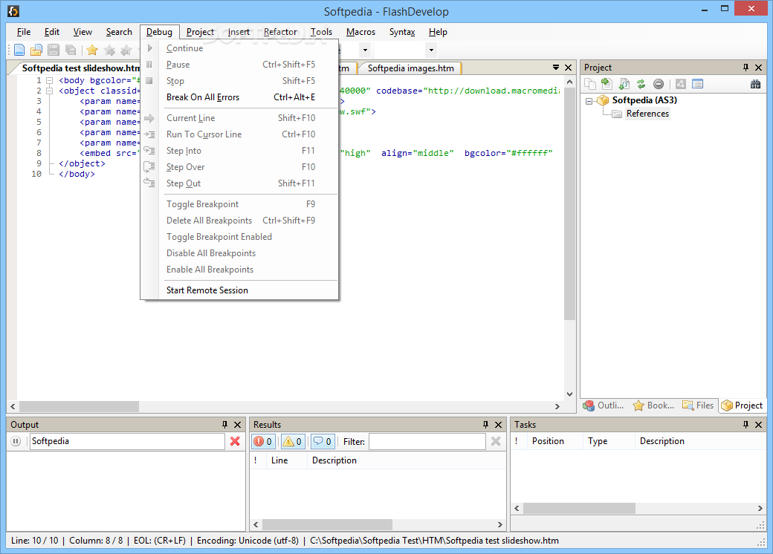Viewport: 773px width, 554px height.
Task: Click the green-arrow document icon in Project panel
Action: point(607,84)
